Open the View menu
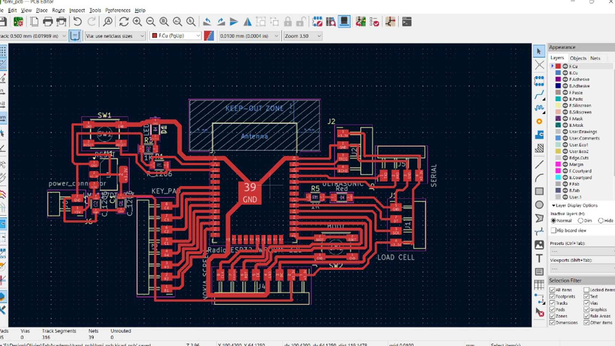 pyautogui.click(x=26, y=10)
